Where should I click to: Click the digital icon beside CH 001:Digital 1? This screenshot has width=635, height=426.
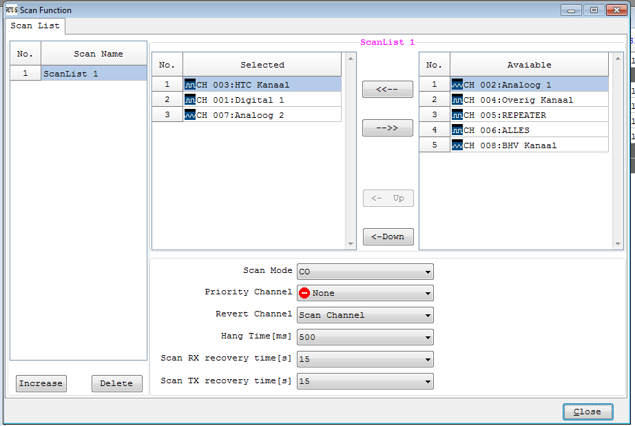coord(190,100)
